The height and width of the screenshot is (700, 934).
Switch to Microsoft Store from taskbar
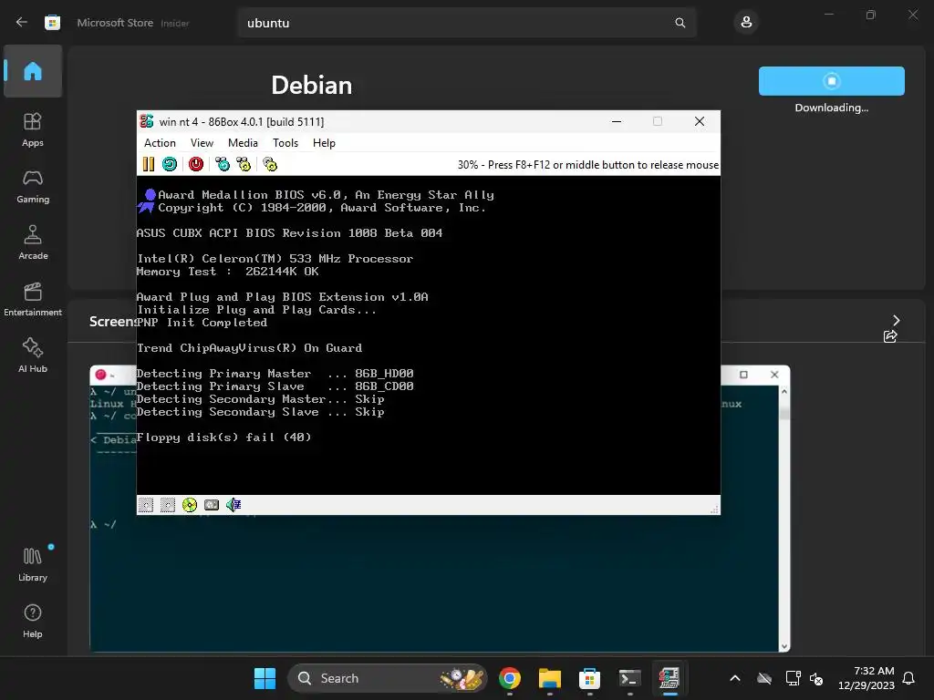point(590,678)
